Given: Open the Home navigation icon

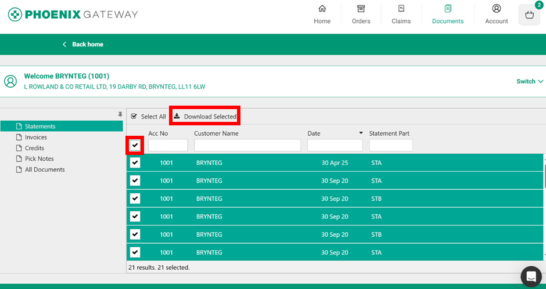Looking at the screenshot, I should tap(322, 9).
